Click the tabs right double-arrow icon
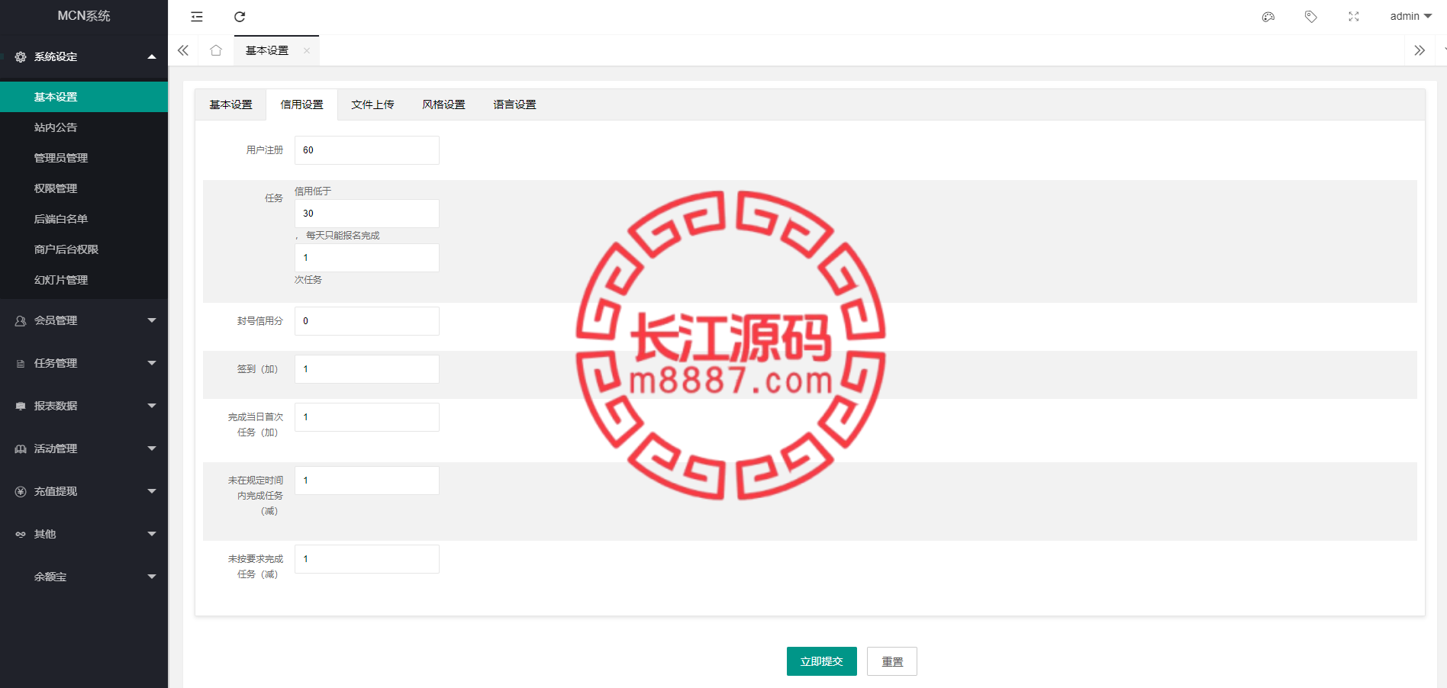The image size is (1447, 688). 1420,50
